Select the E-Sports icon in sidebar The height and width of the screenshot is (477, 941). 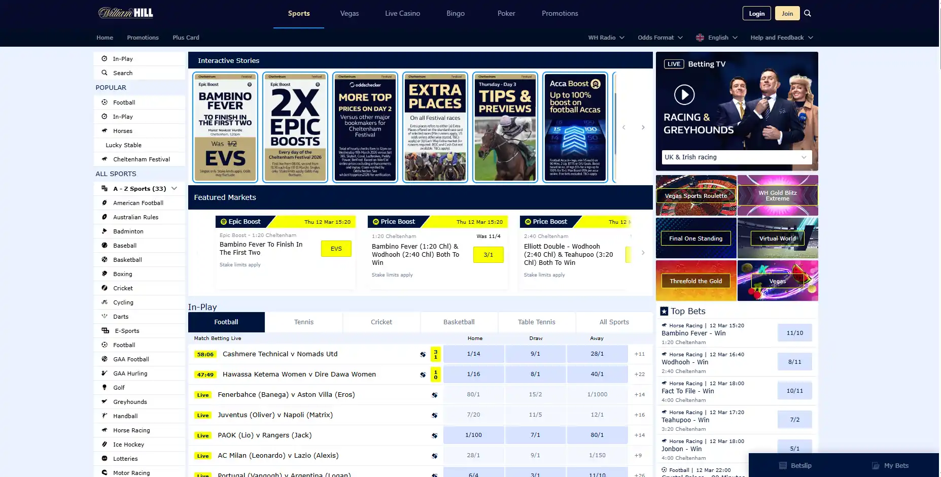click(x=106, y=330)
